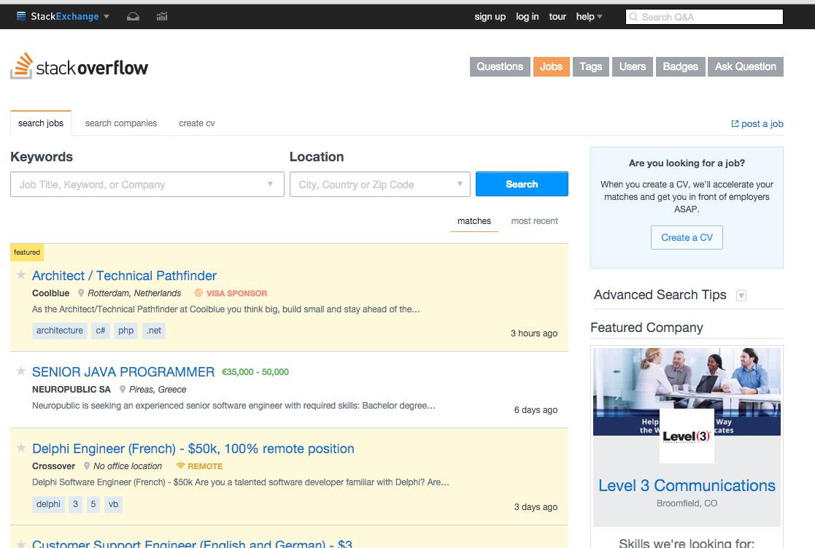Click the tag labeled 5

tap(93, 504)
